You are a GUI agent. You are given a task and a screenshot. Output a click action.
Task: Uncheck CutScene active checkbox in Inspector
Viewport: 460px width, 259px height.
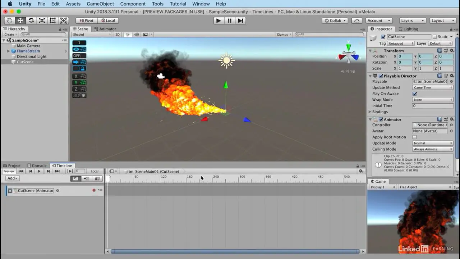383,37
